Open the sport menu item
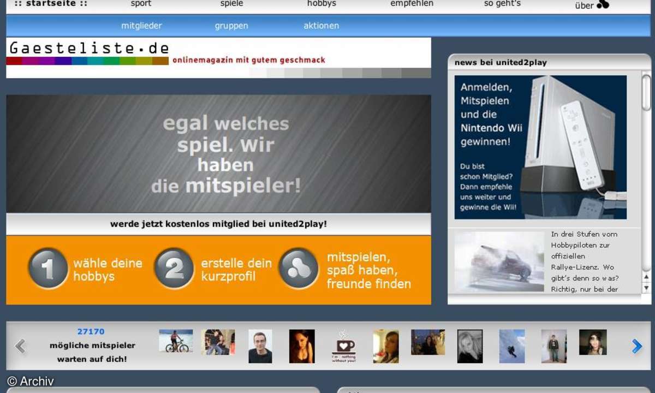 [x=141, y=4]
